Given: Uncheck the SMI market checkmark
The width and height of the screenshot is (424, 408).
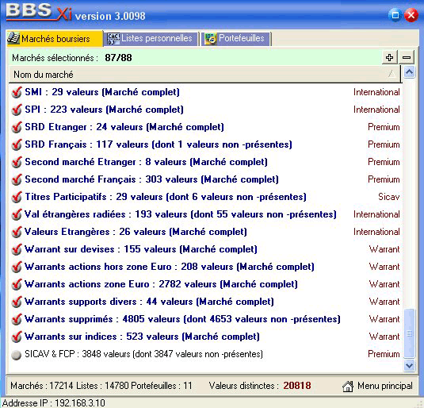Looking at the screenshot, I should coord(17,92).
